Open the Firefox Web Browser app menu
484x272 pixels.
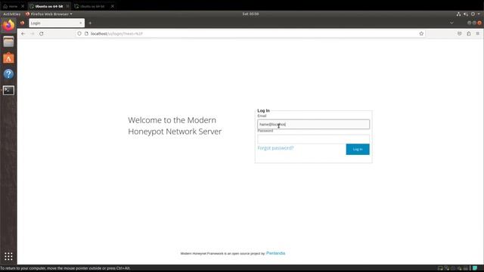click(x=49, y=14)
